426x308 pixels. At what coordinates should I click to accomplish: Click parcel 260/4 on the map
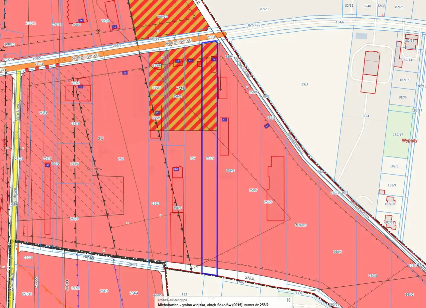pos(337,252)
